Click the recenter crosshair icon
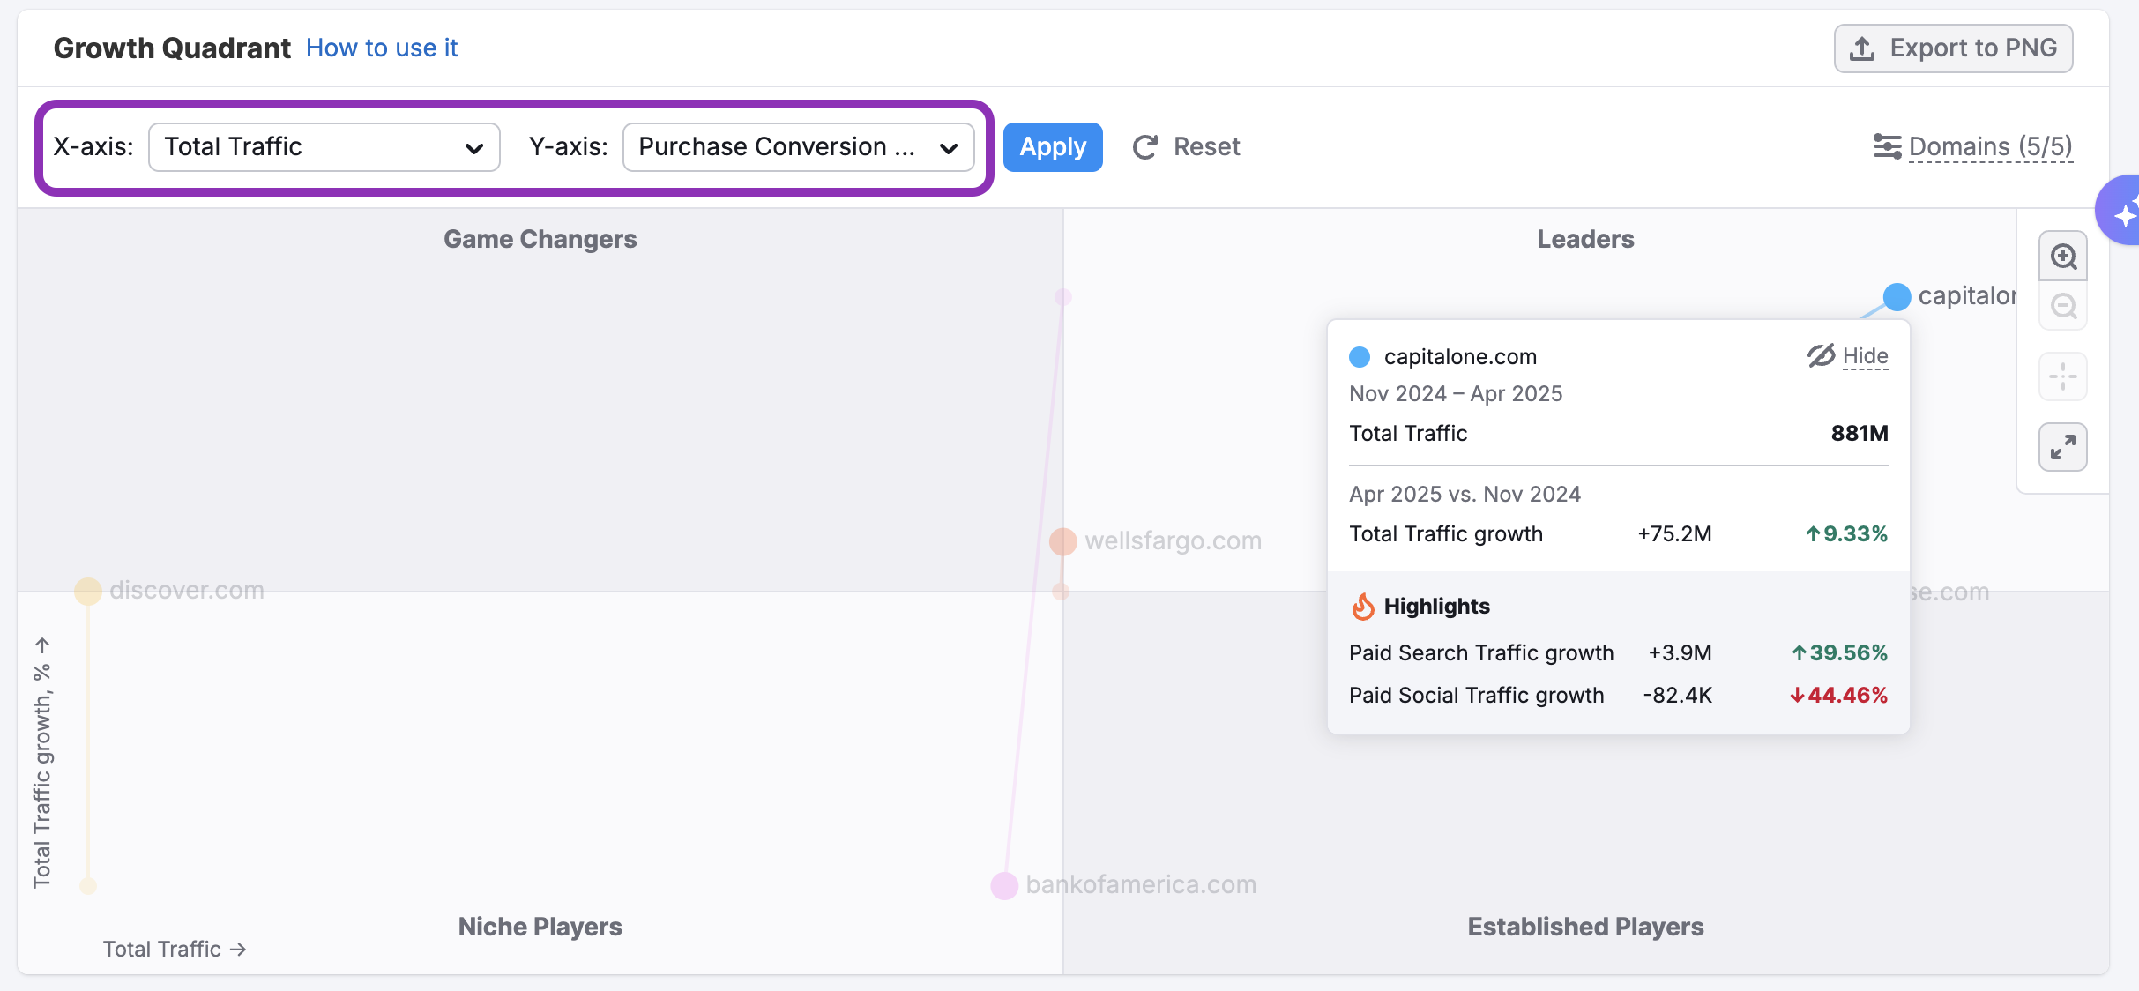 (2063, 377)
